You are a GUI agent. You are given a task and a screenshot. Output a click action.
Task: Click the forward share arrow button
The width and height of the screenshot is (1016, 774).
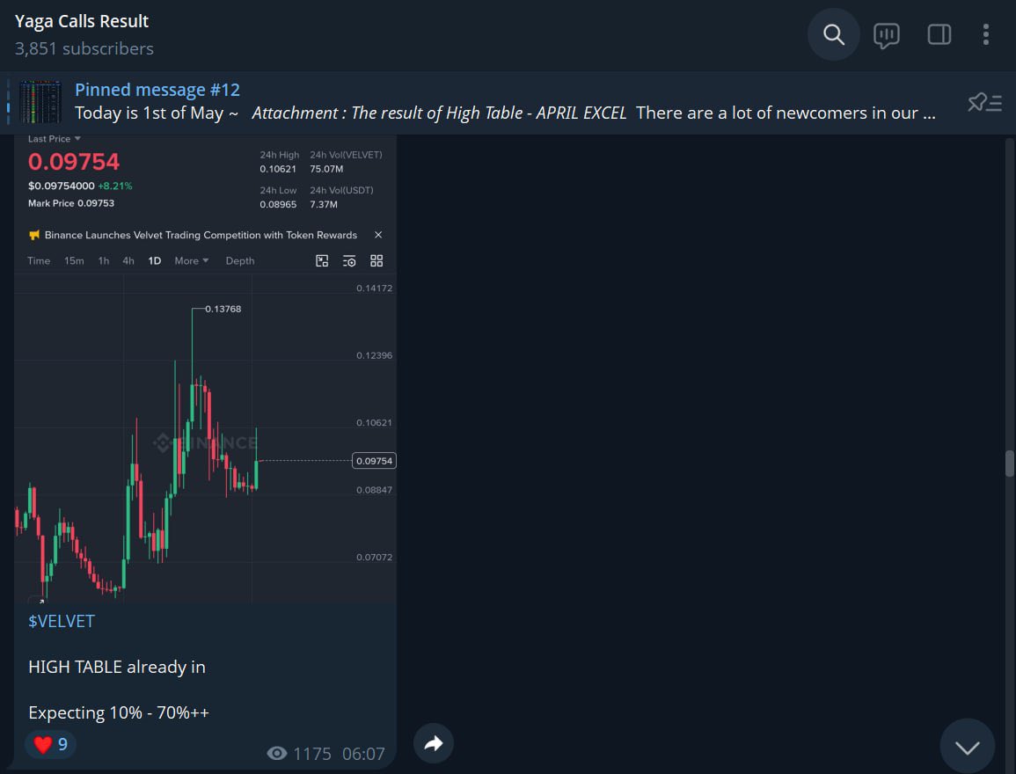click(x=434, y=743)
